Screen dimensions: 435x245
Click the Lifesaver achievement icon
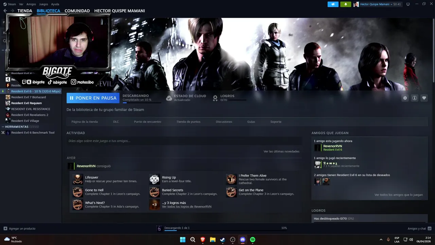point(77,179)
